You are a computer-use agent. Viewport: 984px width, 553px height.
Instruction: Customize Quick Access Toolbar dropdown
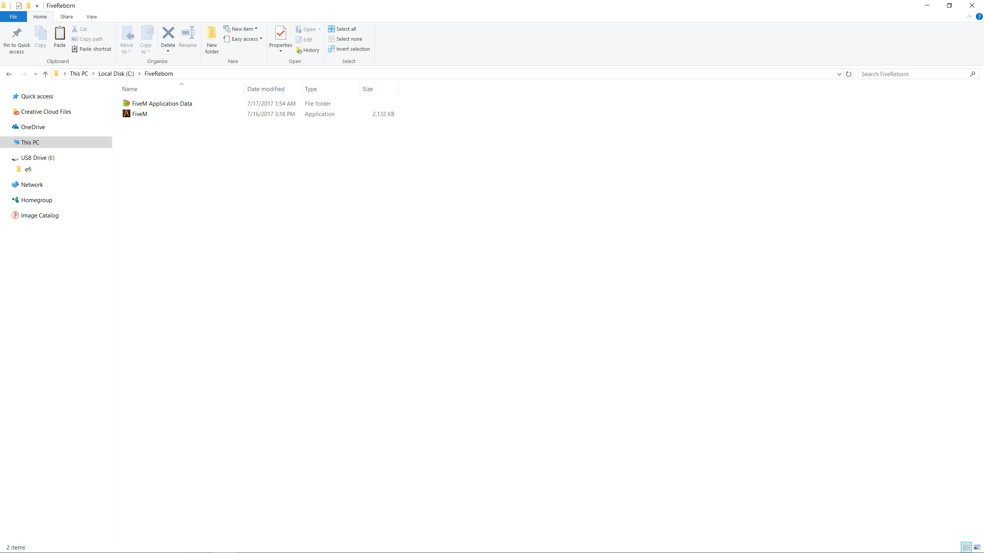click(37, 6)
